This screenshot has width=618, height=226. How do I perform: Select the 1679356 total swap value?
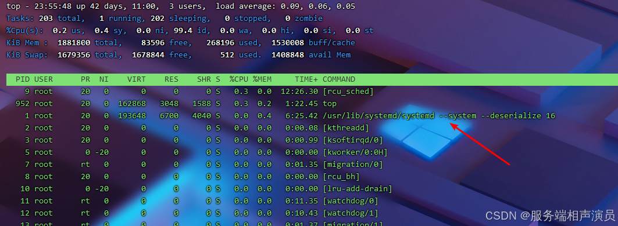coord(74,55)
